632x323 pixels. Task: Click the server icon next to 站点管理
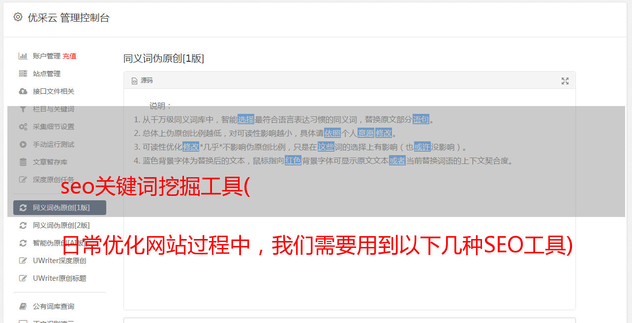pyautogui.click(x=23, y=74)
